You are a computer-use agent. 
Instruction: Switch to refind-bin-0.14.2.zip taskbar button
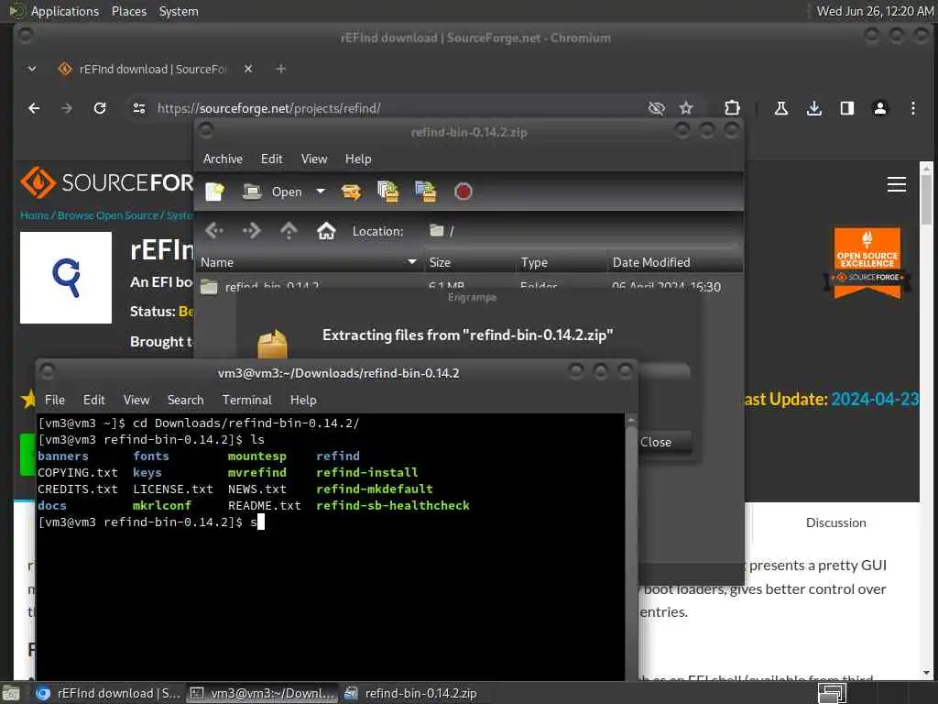point(411,693)
